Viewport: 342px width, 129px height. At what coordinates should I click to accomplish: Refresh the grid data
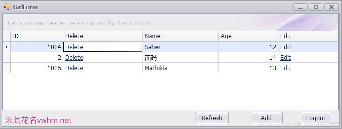click(x=212, y=118)
